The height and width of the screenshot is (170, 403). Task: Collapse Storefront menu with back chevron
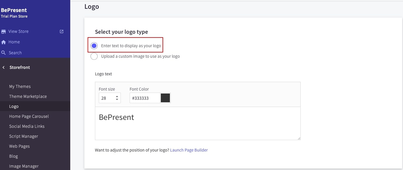click(4, 67)
